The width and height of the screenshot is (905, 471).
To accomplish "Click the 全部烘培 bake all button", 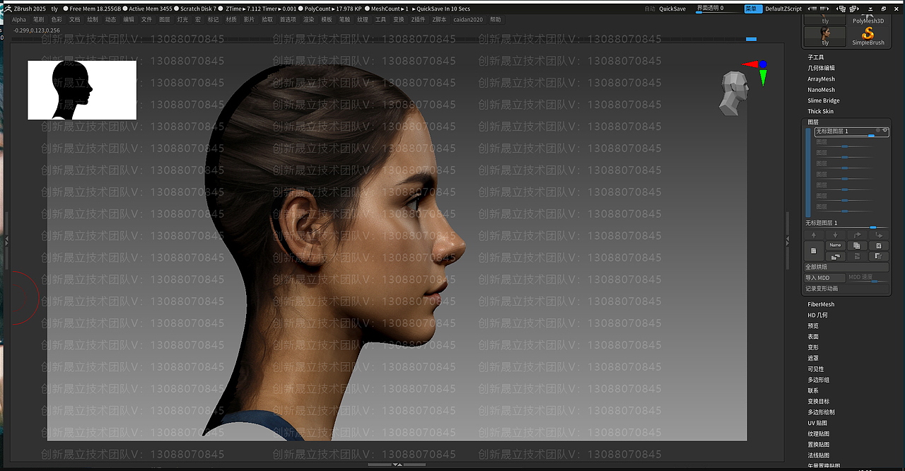I will pyautogui.click(x=846, y=267).
